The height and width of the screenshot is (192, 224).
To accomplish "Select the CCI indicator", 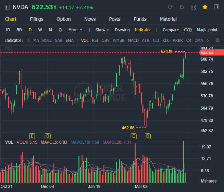I will coord(156,41).
